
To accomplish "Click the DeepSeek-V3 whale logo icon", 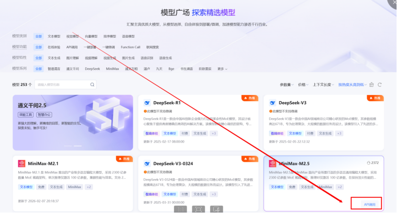I will click(273, 103).
